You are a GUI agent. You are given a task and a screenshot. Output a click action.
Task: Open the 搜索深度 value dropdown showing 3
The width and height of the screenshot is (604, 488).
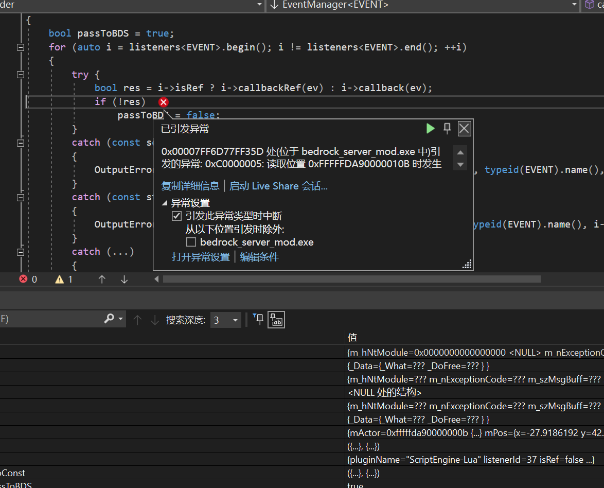coord(235,320)
